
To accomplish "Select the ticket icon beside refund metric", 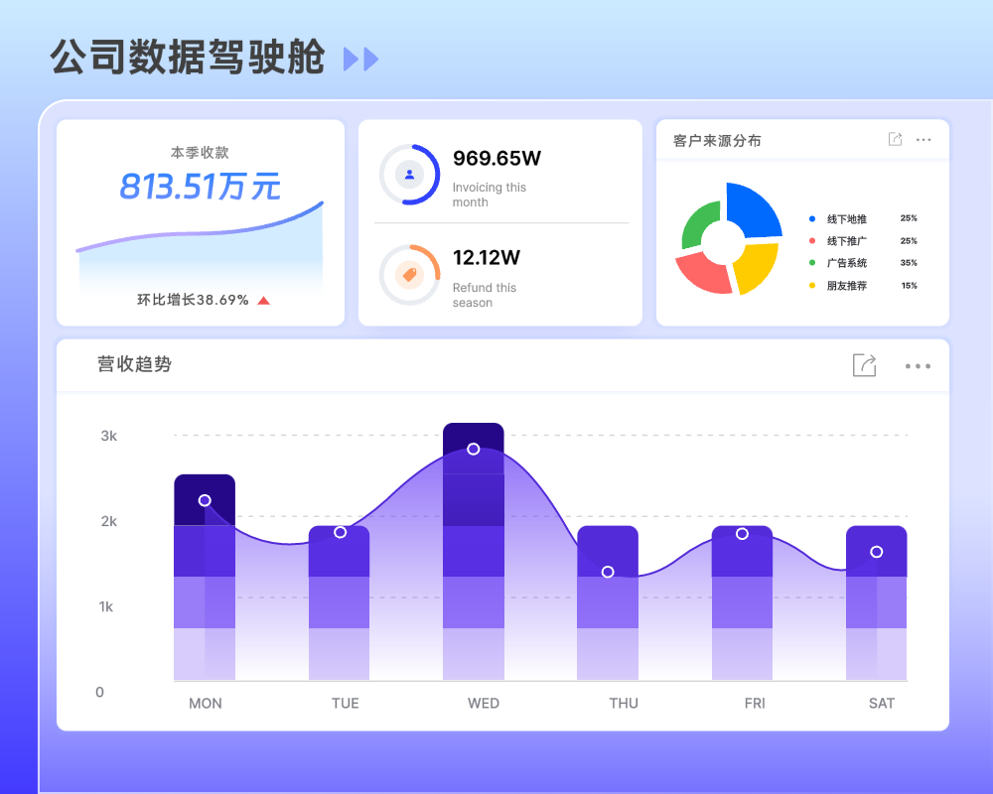I will [409, 276].
